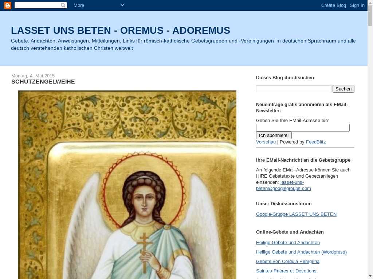Focus the navbar search input field
Image resolution: width=373 pixels, height=279 pixels.
coord(38,5)
